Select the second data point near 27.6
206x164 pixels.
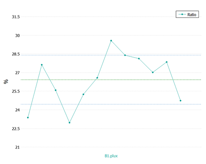pyautogui.click(x=42, y=65)
